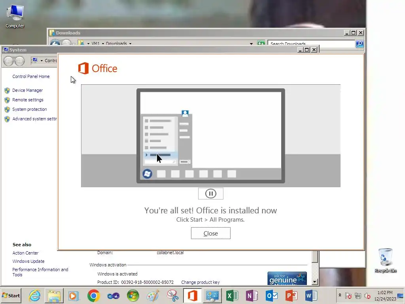
Task: Minimize the System window
Action: pos(300,49)
